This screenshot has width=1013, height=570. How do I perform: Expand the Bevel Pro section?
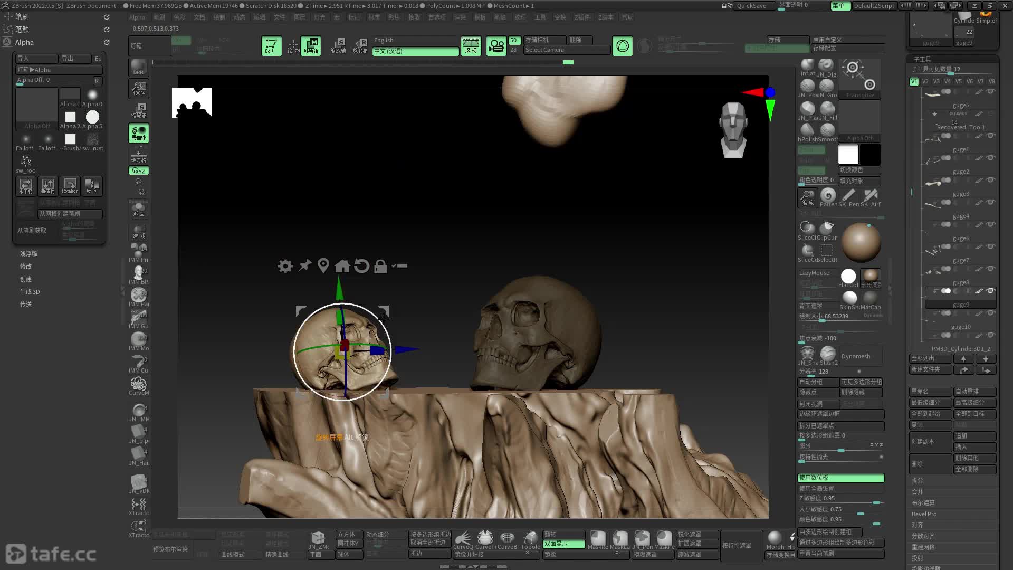(x=924, y=514)
